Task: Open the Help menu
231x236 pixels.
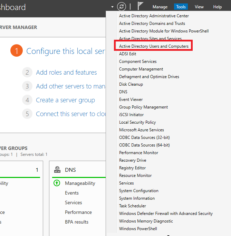Action: pyautogui.click(x=218, y=7)
